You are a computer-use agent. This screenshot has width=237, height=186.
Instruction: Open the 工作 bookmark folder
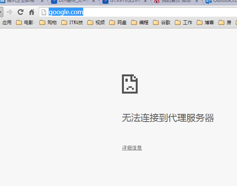click(x=183, y=23)
